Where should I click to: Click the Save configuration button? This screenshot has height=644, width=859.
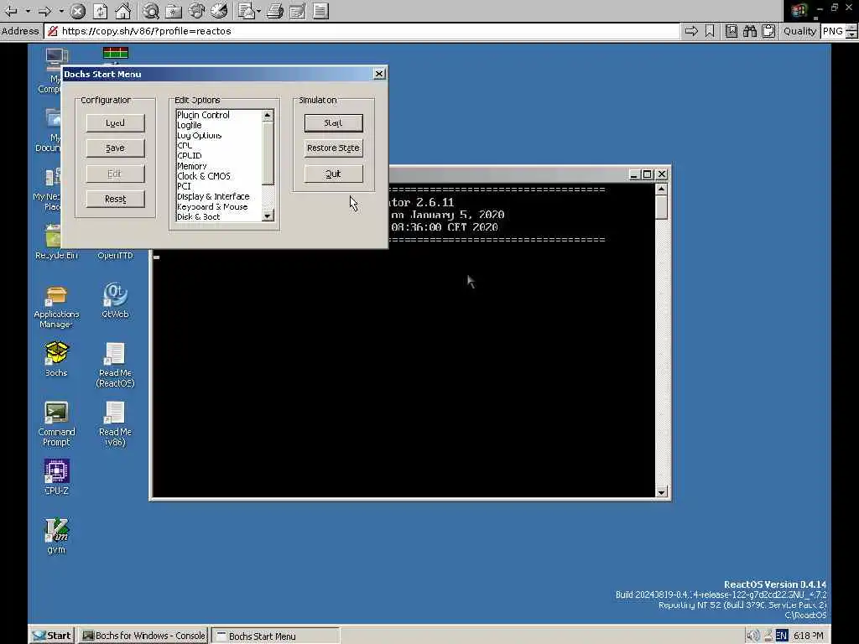pos(115,148)
